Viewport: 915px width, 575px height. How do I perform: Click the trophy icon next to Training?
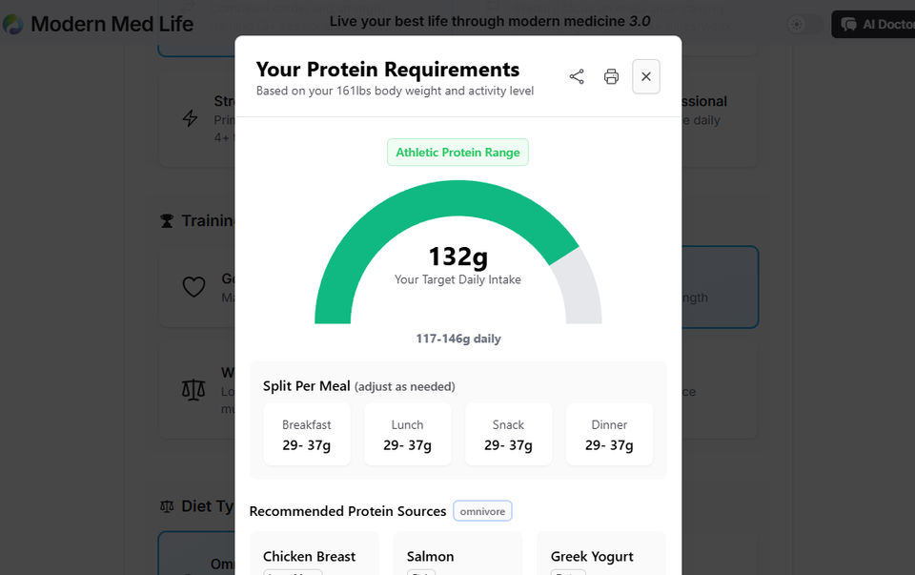166,220
